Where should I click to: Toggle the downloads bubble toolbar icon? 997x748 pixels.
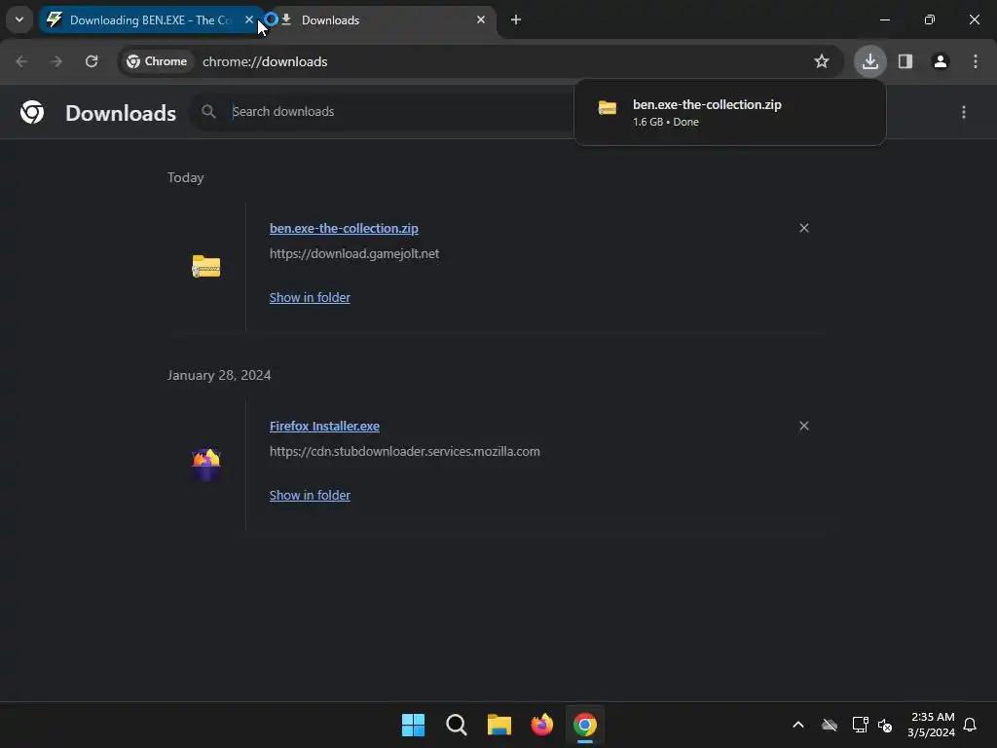click(x=869, y=61)
